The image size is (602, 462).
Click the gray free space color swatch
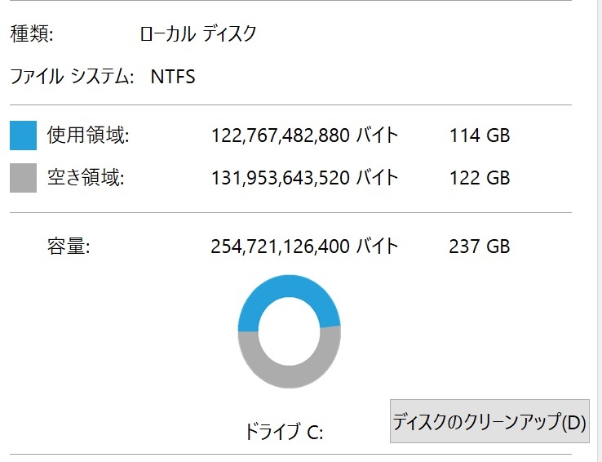click(x=24, y=178)
